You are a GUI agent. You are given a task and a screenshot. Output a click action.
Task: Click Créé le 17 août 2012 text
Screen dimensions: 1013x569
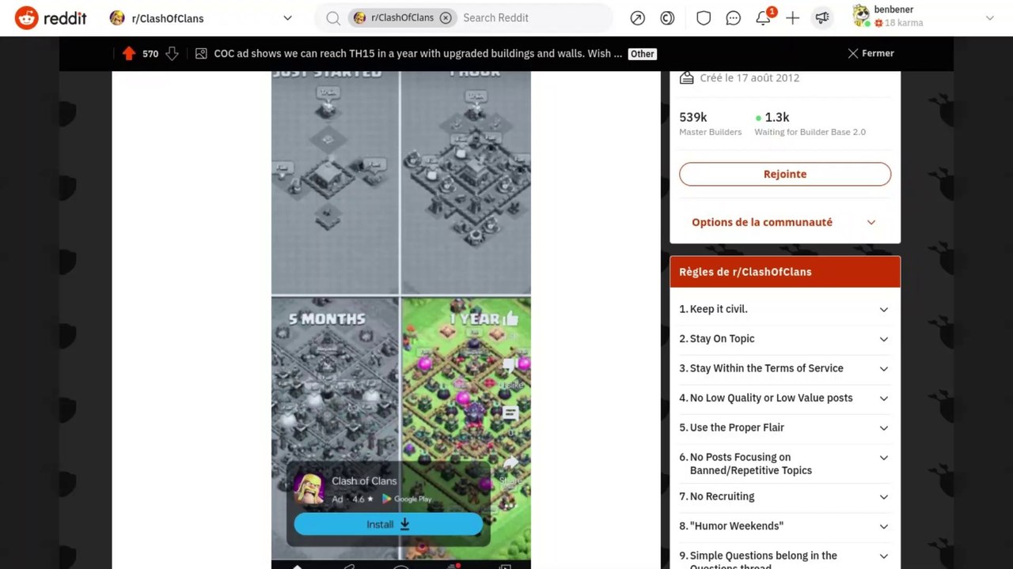tap(749, 77)
